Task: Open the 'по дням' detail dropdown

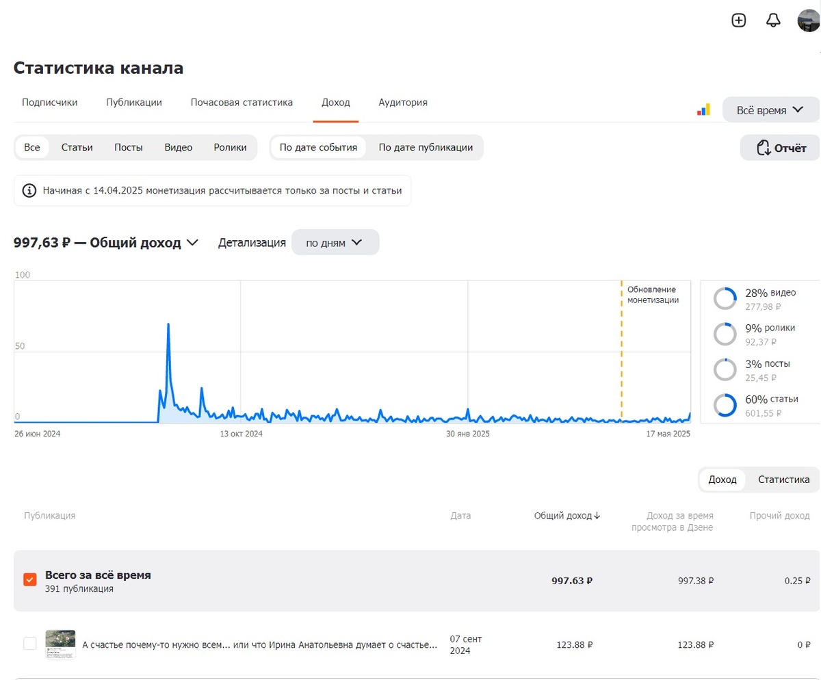Action: 335,242
